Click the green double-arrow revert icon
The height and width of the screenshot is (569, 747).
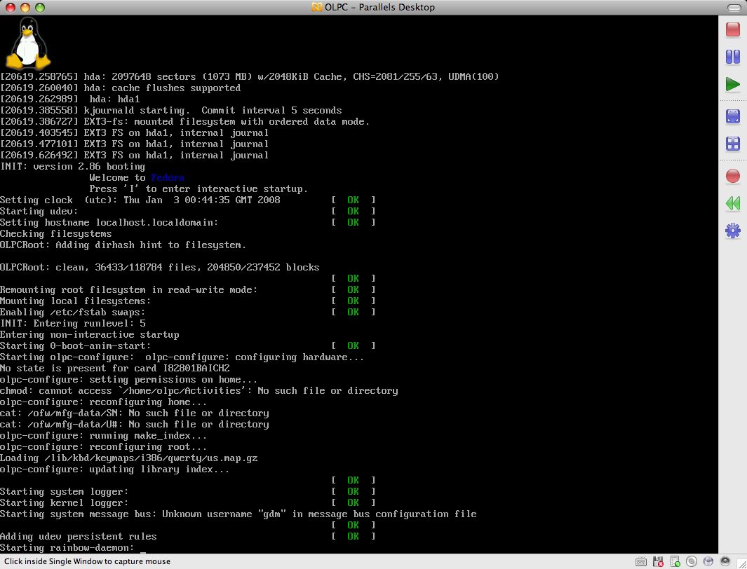[x=732, y=203]
